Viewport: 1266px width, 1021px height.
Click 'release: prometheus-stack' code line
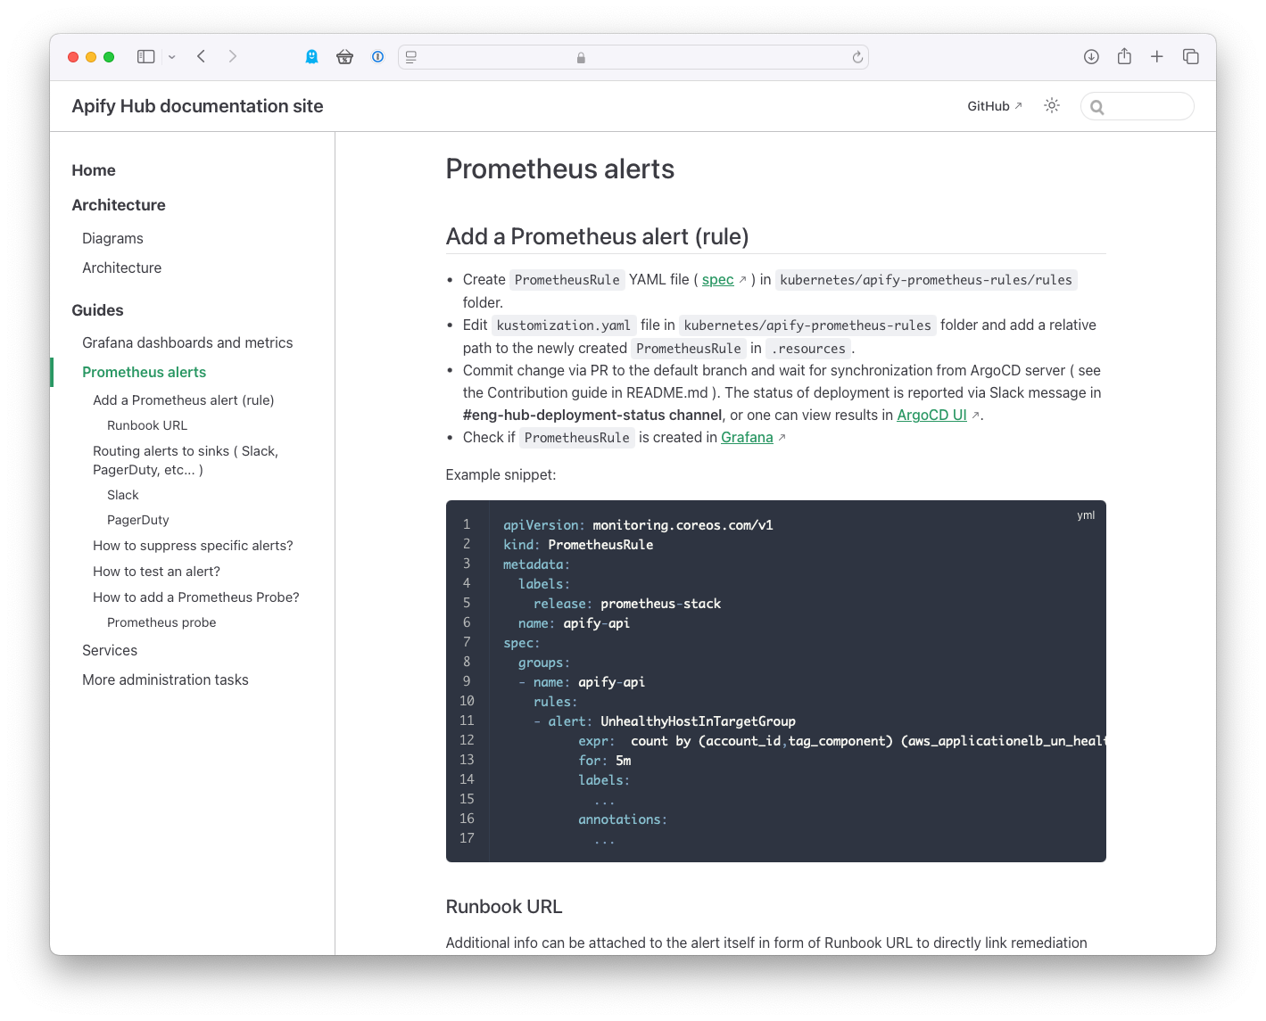pyautogui.click(x=627, y=604)
